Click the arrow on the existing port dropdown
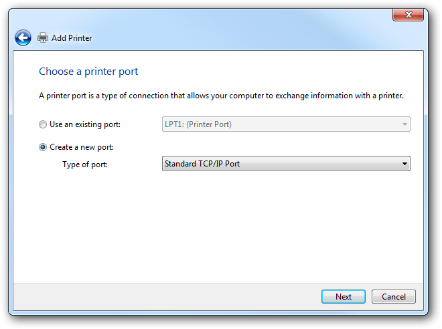The image size is (442, 329). (x=404, y=124)
